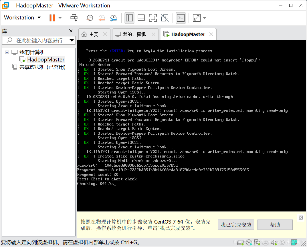Viewport: 307px width, 247px height.
Task: Click the 'Press [Esc] to abort check.' line
Action: [x=108, y=179]
